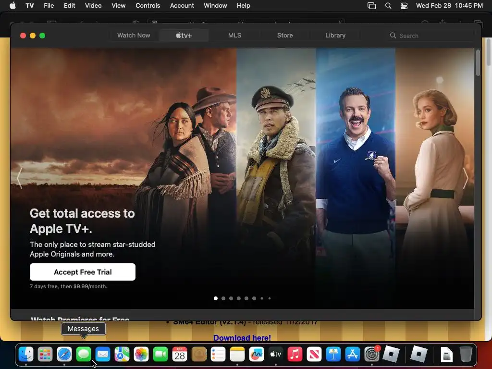Select the third carousel page dot
492x369 pixels.
[x=231, y=298]
